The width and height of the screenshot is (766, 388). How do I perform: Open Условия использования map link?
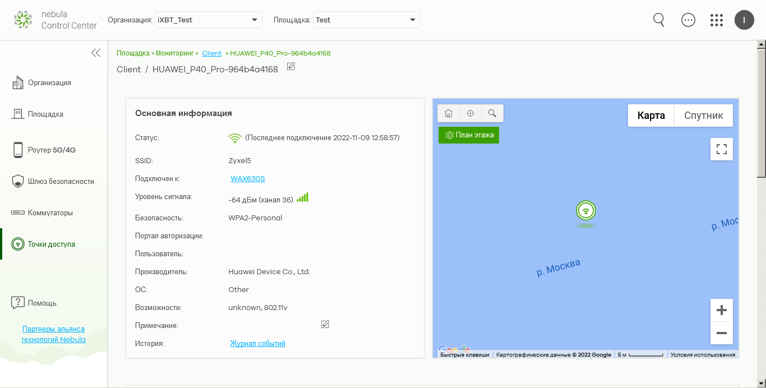[703, 354]
